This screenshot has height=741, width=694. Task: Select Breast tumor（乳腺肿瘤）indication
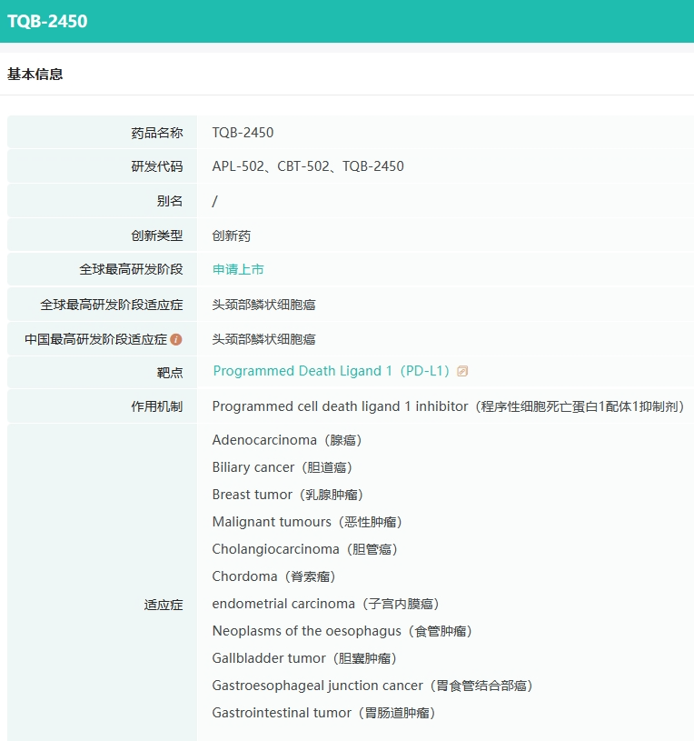288,495
